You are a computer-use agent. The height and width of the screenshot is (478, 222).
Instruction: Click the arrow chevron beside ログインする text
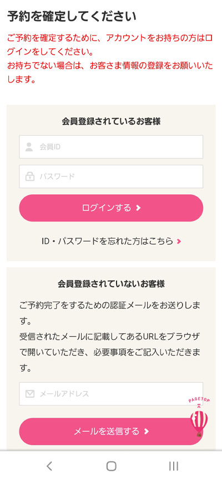click(x=138, y=208)
